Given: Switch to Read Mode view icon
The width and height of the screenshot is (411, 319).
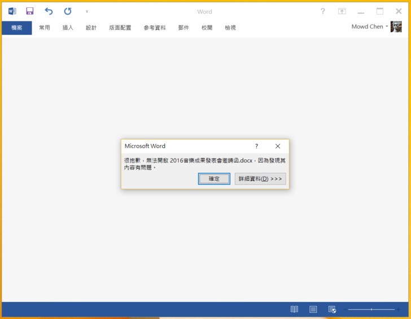Looking at the screenshot, I should [x=294, y=309].
